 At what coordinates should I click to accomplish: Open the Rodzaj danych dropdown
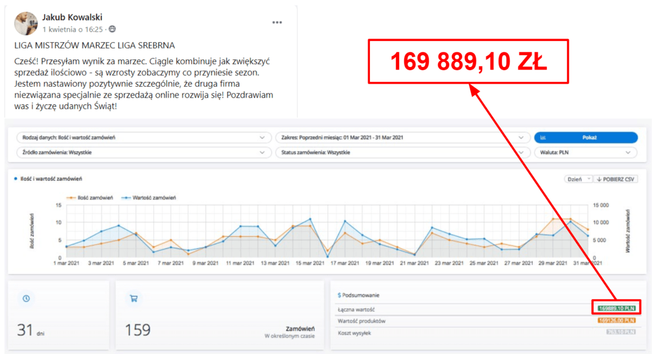pos(141,137)
